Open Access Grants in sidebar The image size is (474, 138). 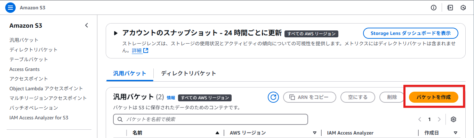click(x=24, y=69)
